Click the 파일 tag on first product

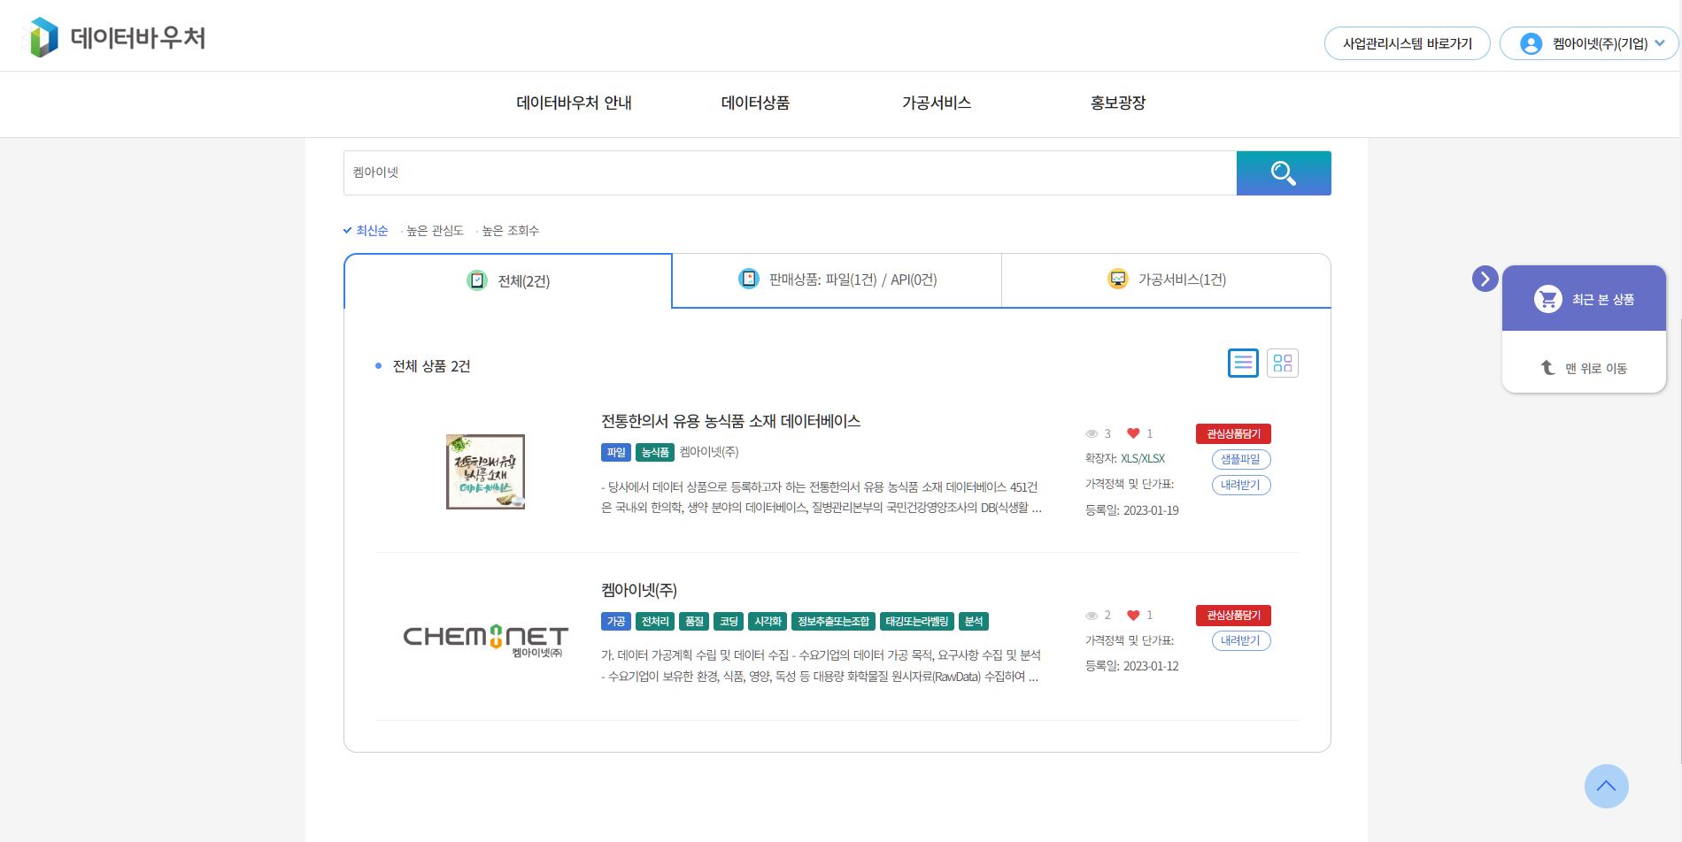coord(616,452)
